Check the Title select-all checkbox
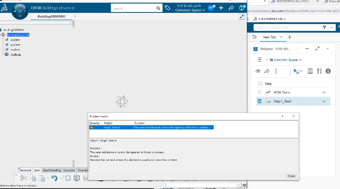Image resolution: width=340 pixels, height=189 pixels. tap(260, 84)
